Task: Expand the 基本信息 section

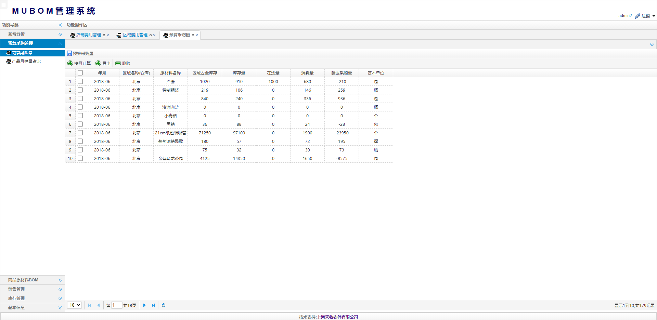Action: coord(33,308)
